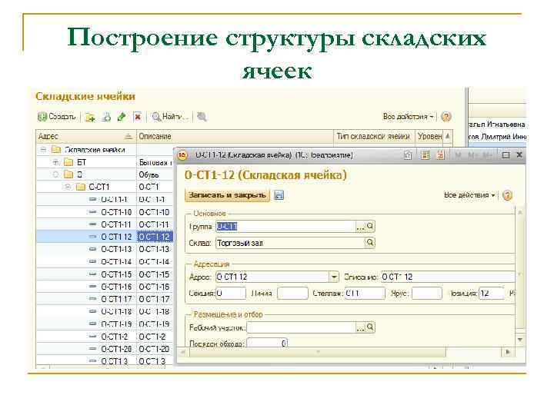
Task: Collapse the О-СТ1 folder node
Action: click(x=68, y=187)
